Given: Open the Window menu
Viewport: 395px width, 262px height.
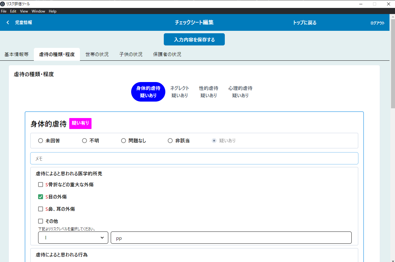Looking at the screenshot, I should pyautogui.click(x=38, y=11).
